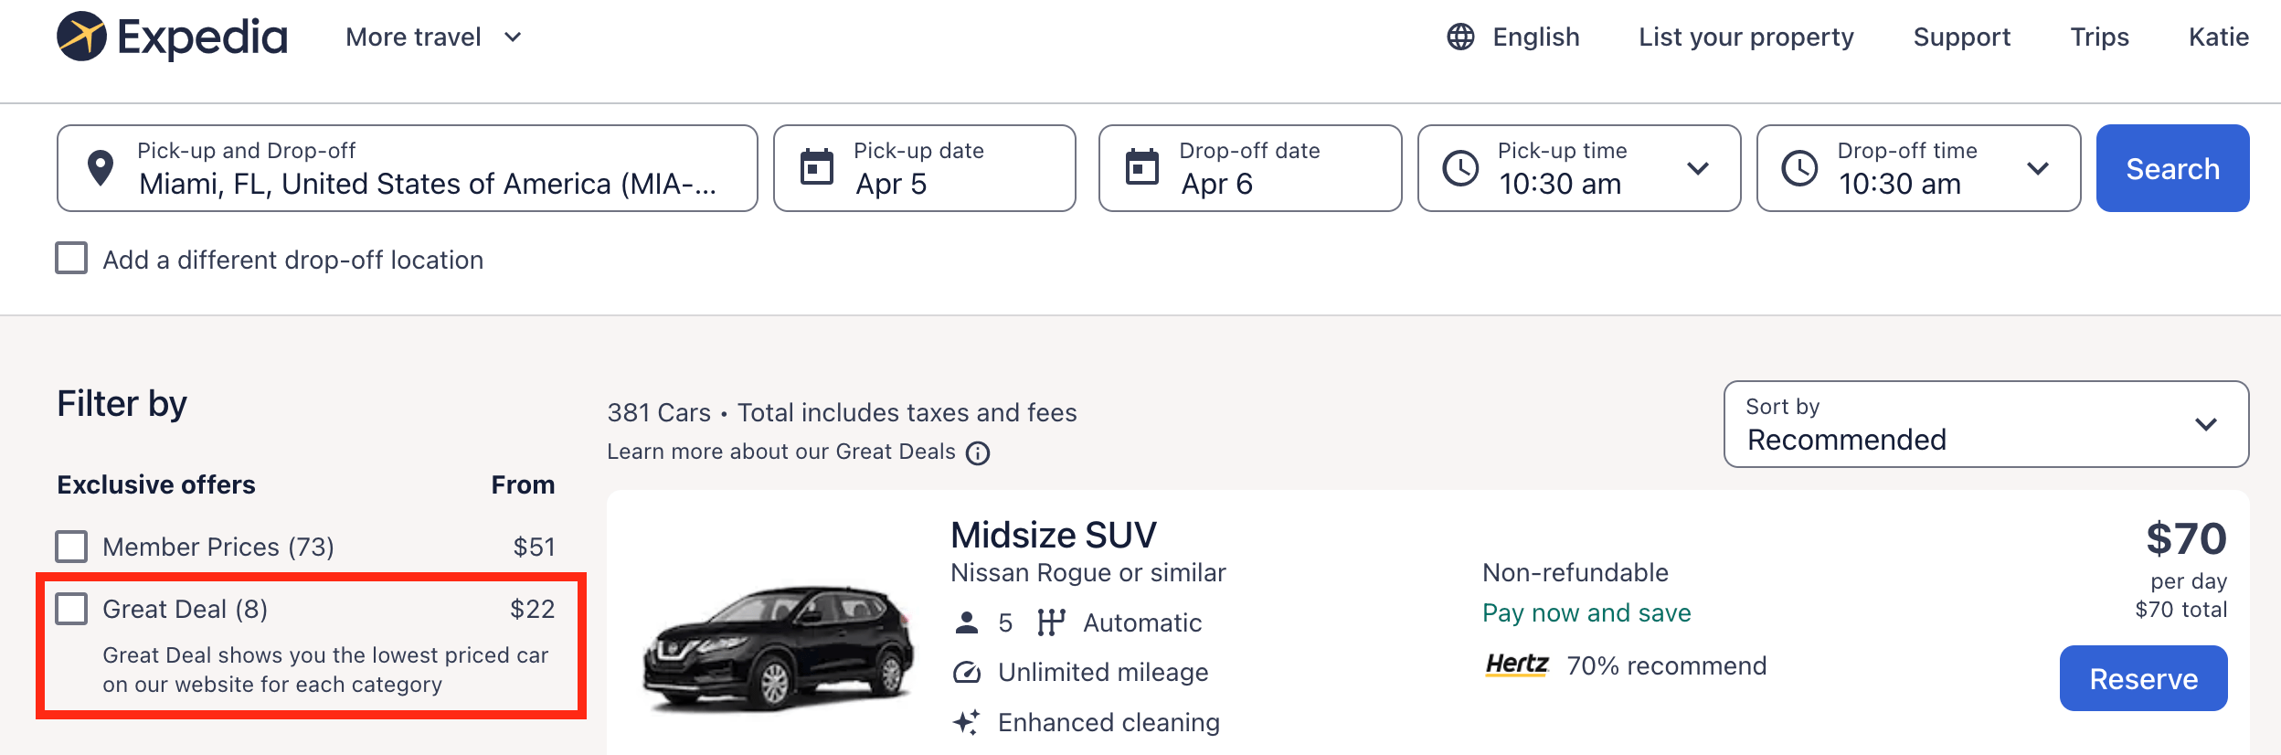Open the Great Deals info tooltip icon
Screen dimensions: 2281x755
[x=978, y=452]
